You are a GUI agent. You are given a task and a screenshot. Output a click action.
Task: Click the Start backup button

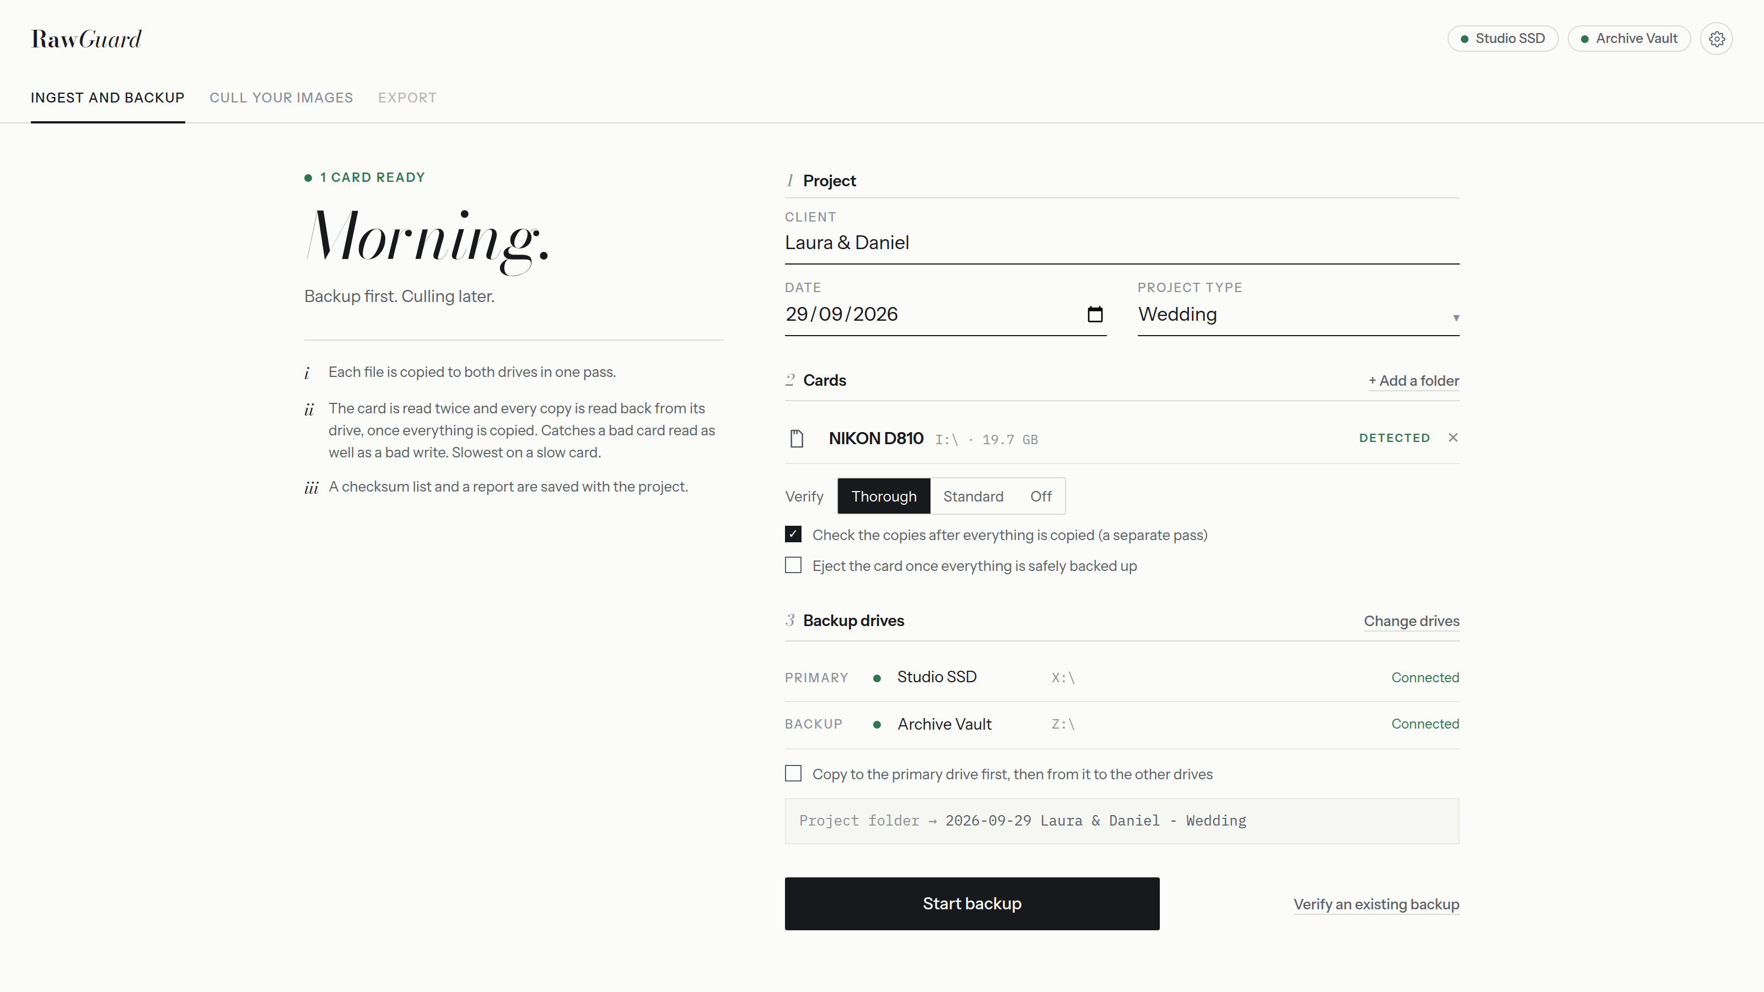[972, 904]
